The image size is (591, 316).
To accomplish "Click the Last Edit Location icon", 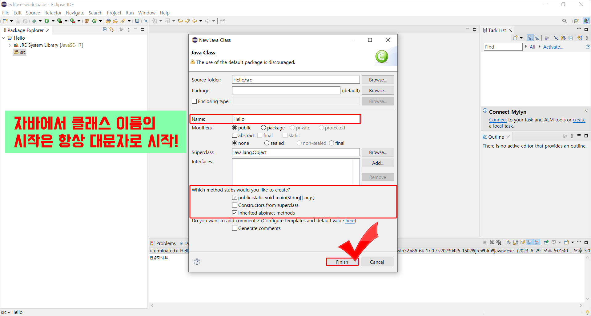I will pyautogui.click(x=180, y=21).
